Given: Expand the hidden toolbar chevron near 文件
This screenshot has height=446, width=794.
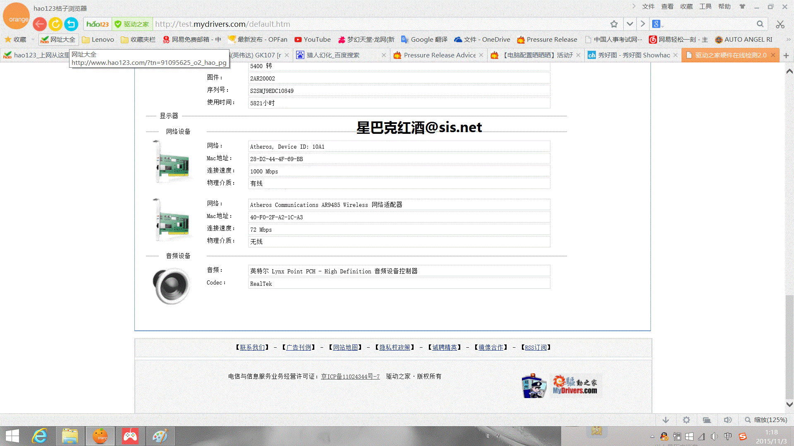Looking at the screenshot, I should click(634, 6).
